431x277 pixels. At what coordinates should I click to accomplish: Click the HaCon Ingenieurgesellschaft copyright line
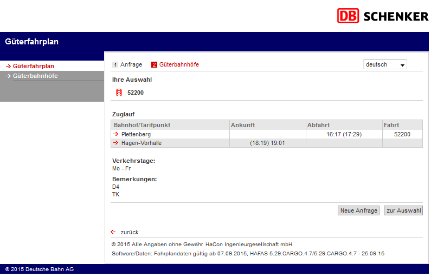(203, 245)
